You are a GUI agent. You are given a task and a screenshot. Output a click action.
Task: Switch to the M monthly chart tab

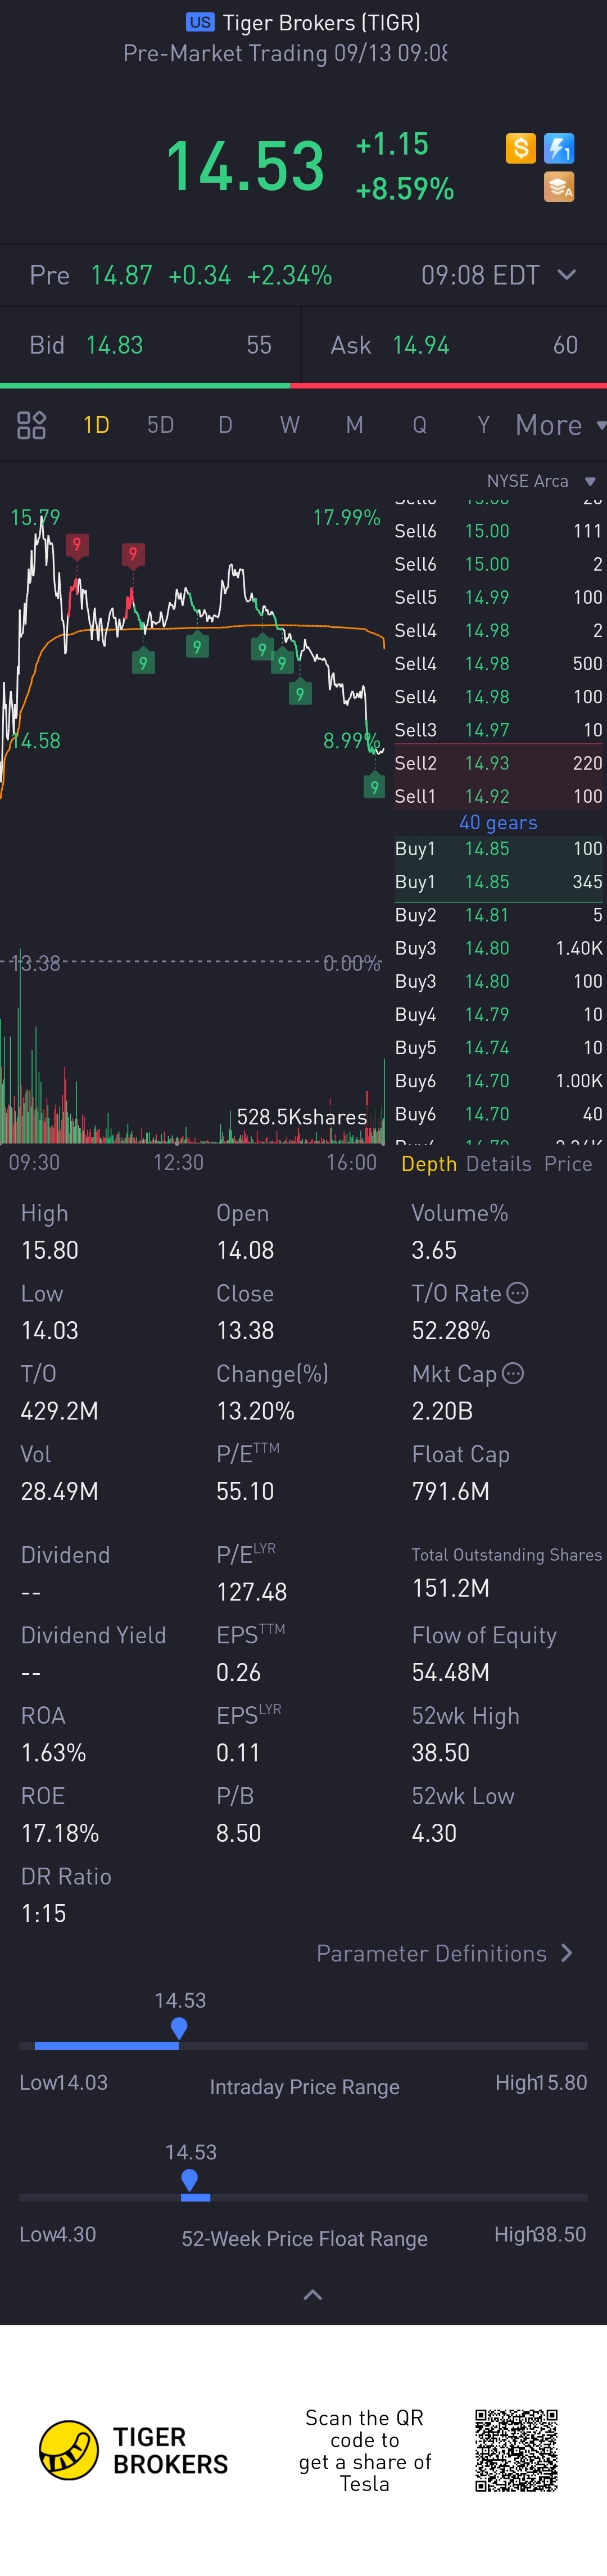click(354, 425)
